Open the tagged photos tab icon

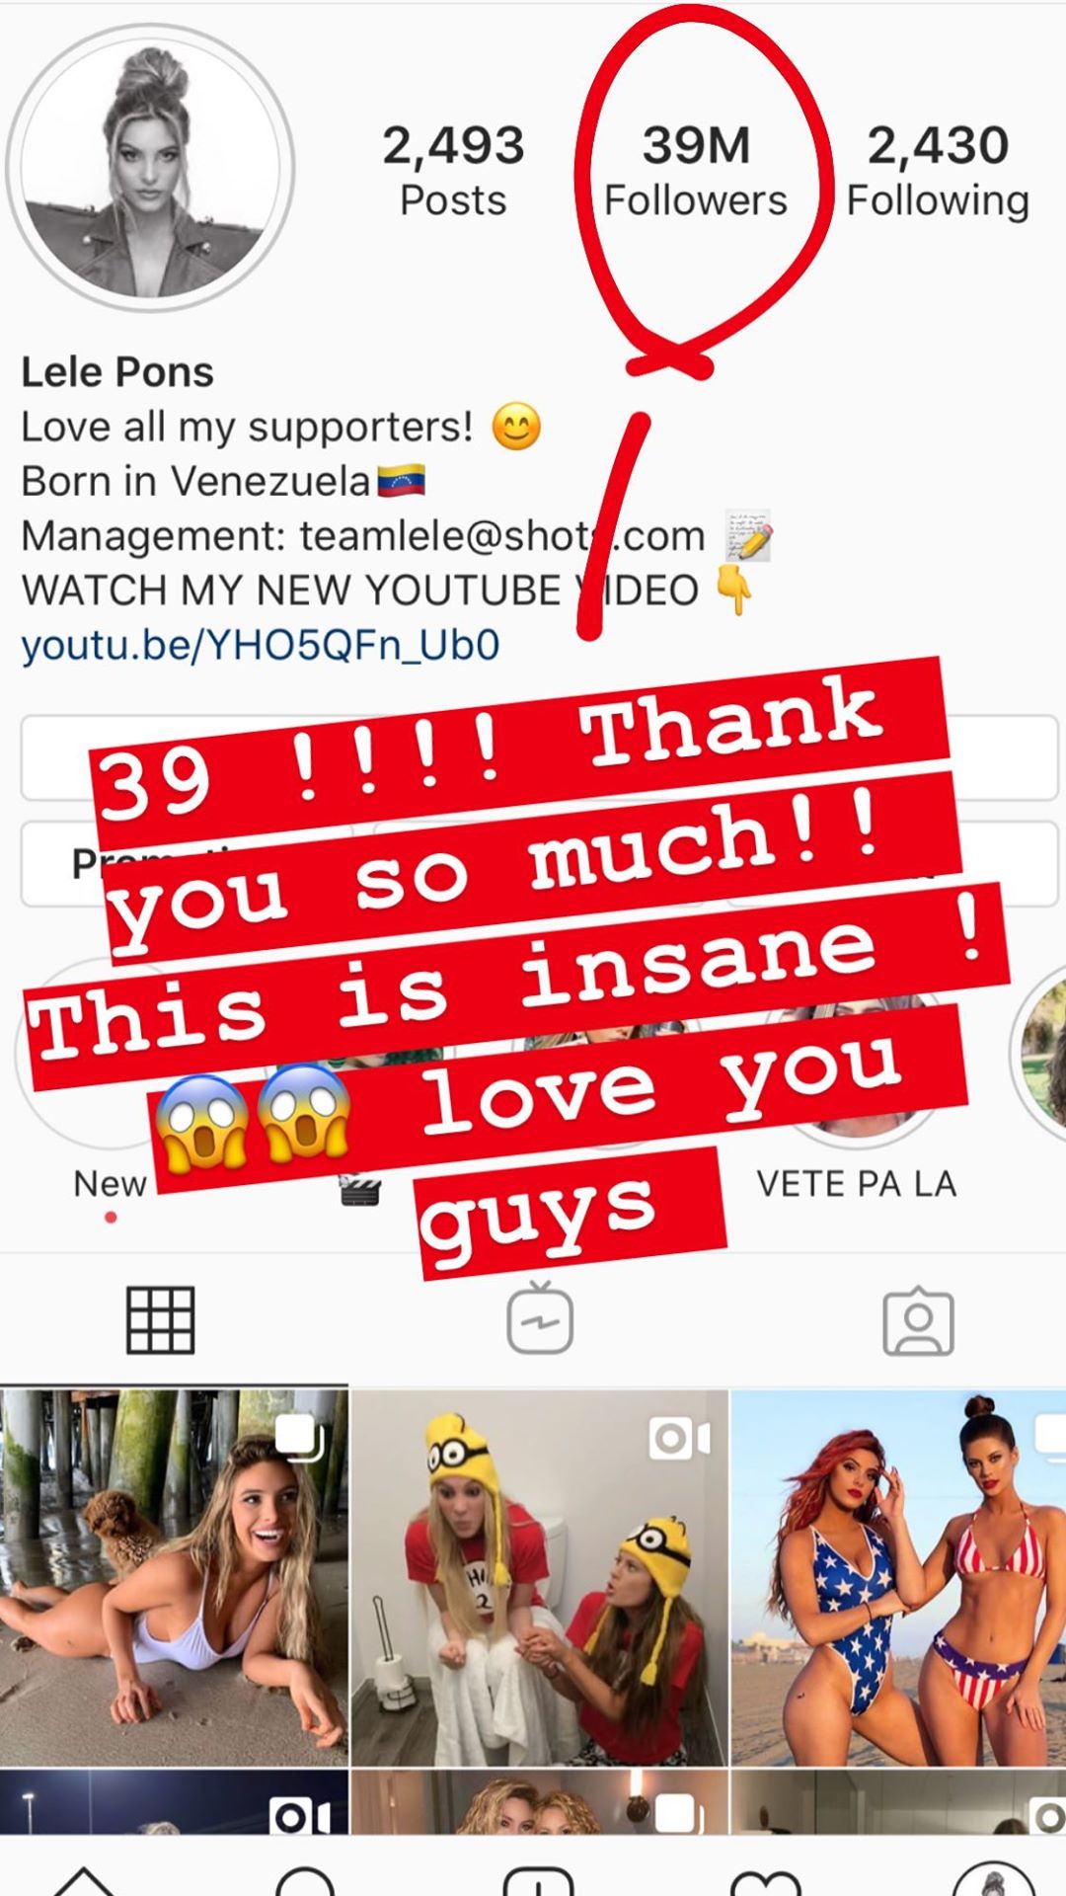point(918,1320)
